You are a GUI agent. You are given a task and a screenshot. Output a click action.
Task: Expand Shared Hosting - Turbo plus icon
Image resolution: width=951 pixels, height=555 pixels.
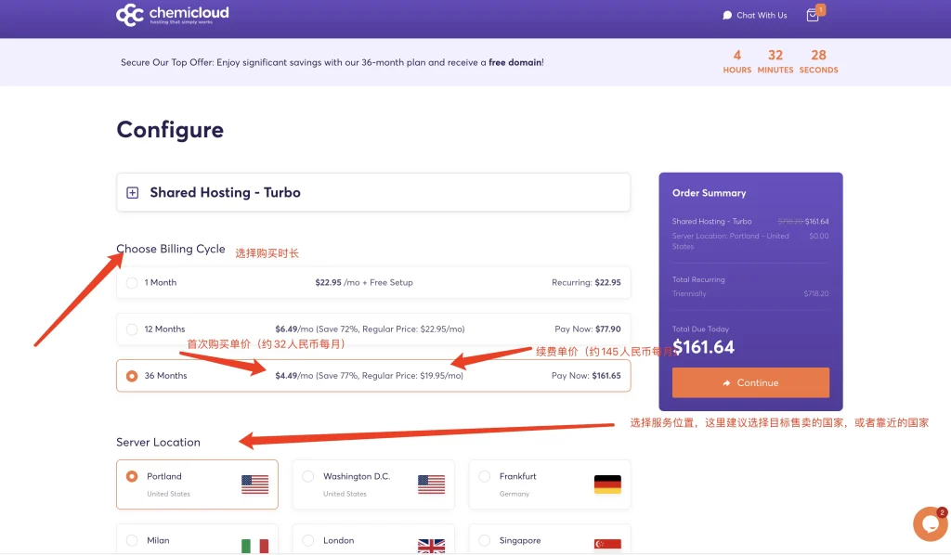point(132,193)
